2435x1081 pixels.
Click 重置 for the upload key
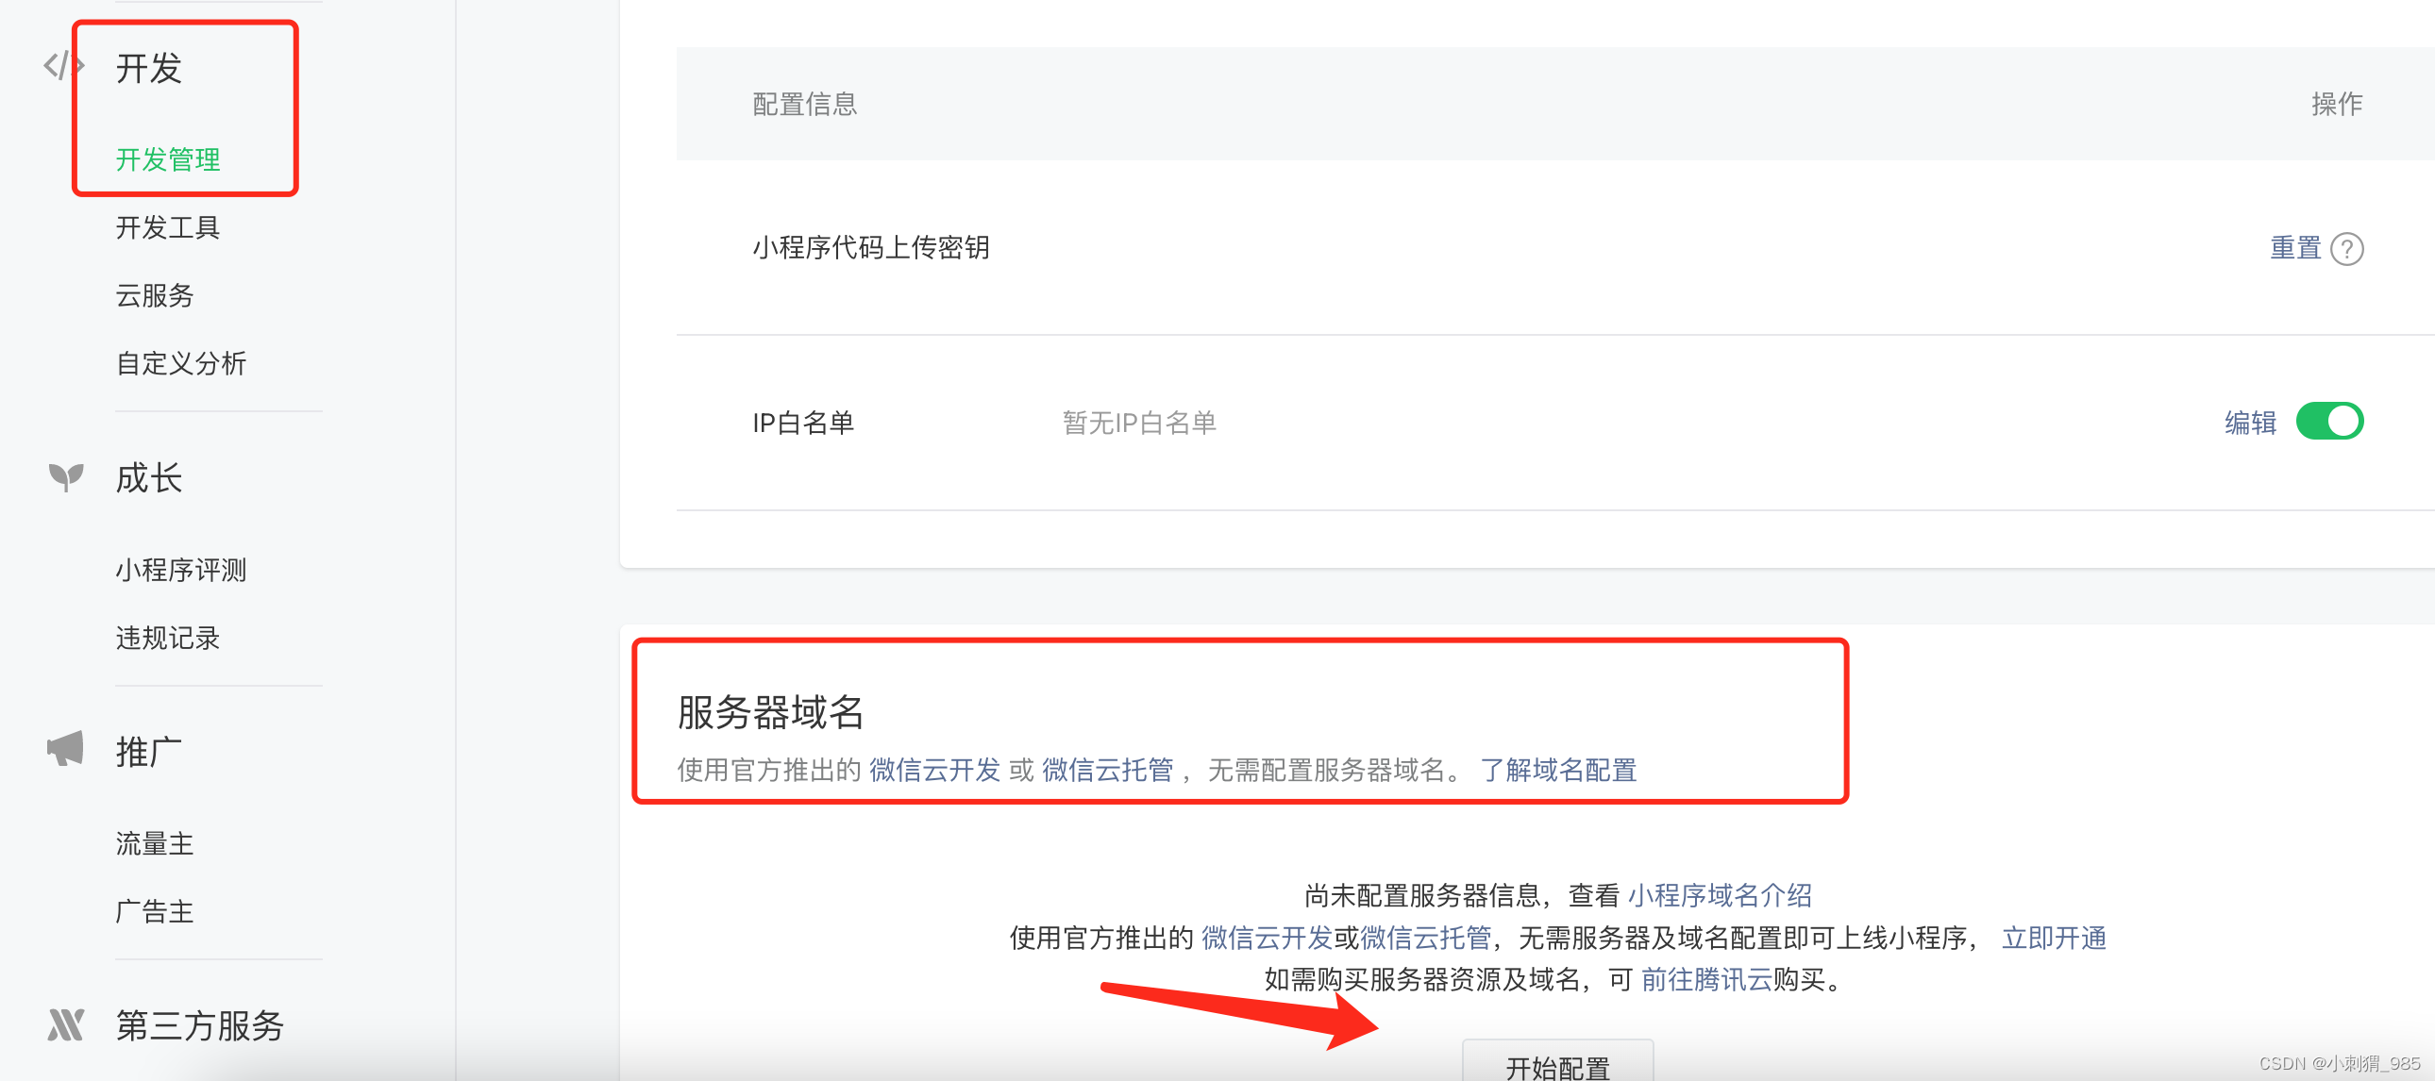pos(2295,248)
